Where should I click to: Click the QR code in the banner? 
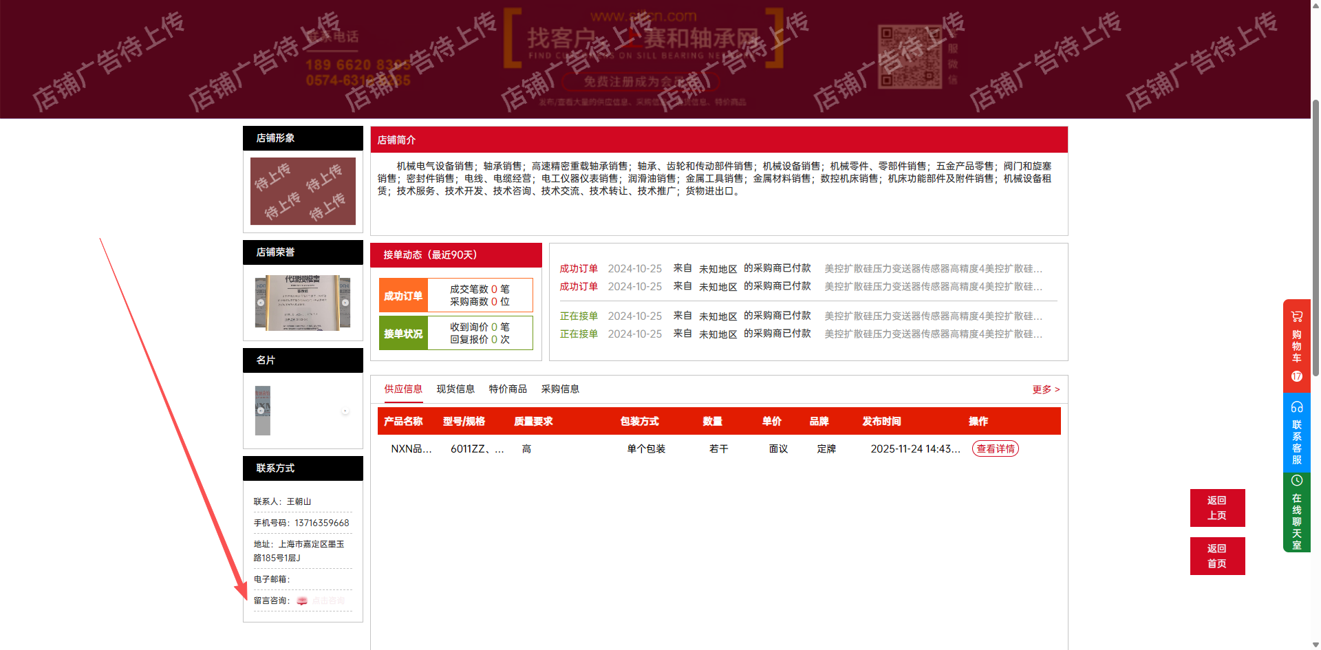910,56
